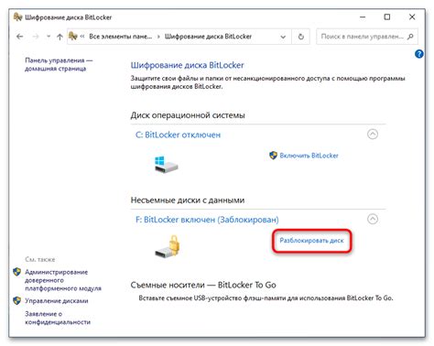
Task: Open 'Панель управления — домашняя страница' link
Action: tap(59, 64)
